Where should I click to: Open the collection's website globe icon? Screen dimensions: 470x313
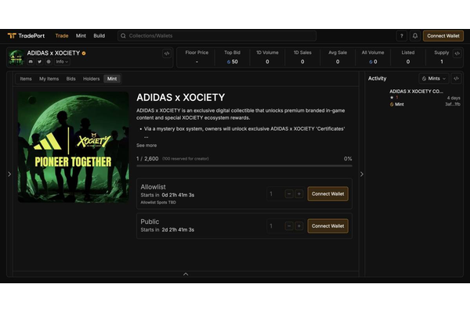pyautogui.click(x=49, y=62)
